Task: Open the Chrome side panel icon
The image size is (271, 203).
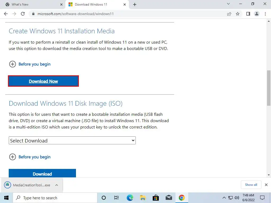Action: (248, 14)
